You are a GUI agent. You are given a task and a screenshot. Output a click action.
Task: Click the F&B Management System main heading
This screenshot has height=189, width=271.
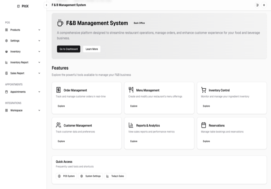click(x=97, y=23)
